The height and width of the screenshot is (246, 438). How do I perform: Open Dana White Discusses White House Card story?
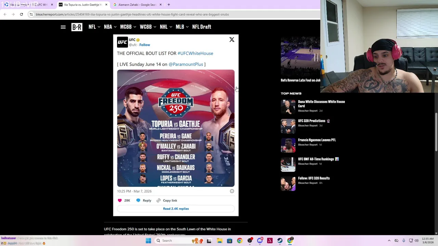321,104
